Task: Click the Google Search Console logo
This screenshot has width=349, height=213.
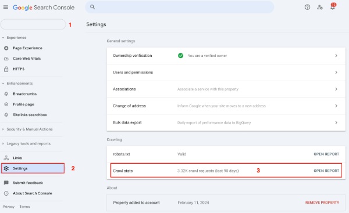Action: [44, 8]
